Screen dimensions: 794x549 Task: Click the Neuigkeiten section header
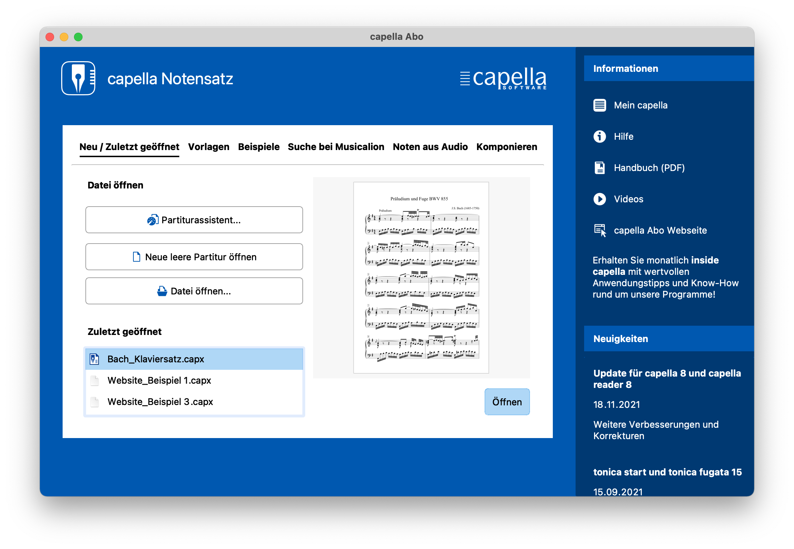669,339
